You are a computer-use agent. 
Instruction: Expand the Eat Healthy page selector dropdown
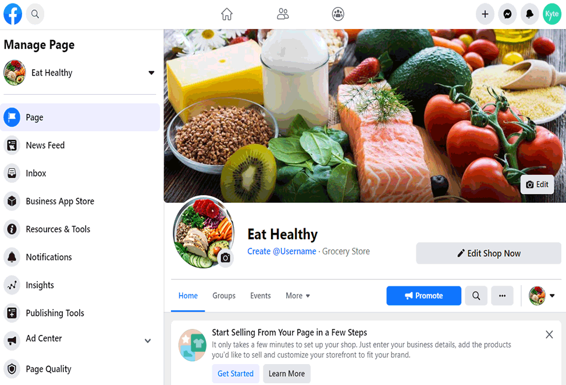click(x=151, y=73)
